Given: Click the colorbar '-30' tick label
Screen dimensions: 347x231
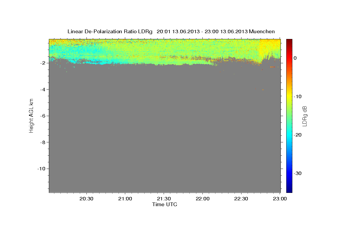Looking at the screenshot, I should 298,173.
